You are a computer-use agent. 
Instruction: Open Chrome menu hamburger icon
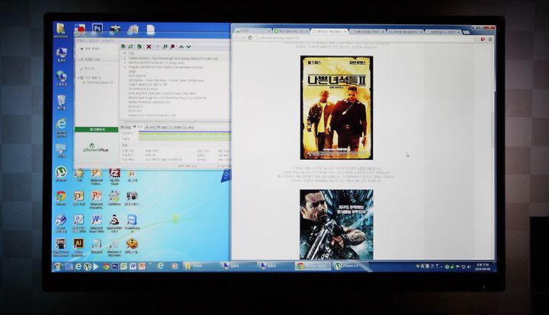click(x=490, y=39)
